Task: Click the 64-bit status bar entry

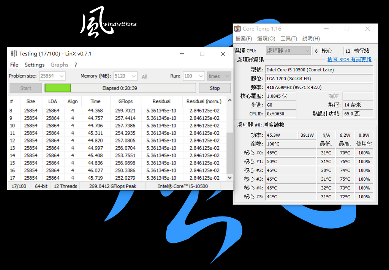Action: (x=41, y=186)
